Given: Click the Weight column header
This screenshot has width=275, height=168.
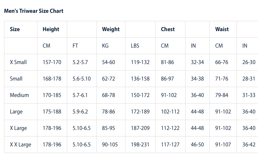Looking at the screenshot, I should [111, 29].
